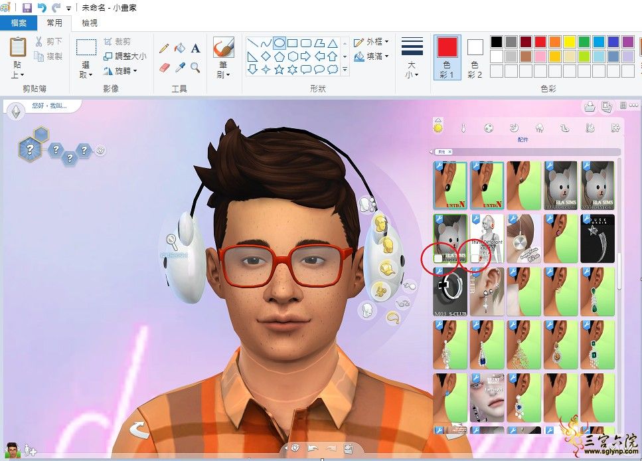The image size is (642, 461).
Task: Pick the Fill with color bucket tool
Action: [x=180, y=48]
